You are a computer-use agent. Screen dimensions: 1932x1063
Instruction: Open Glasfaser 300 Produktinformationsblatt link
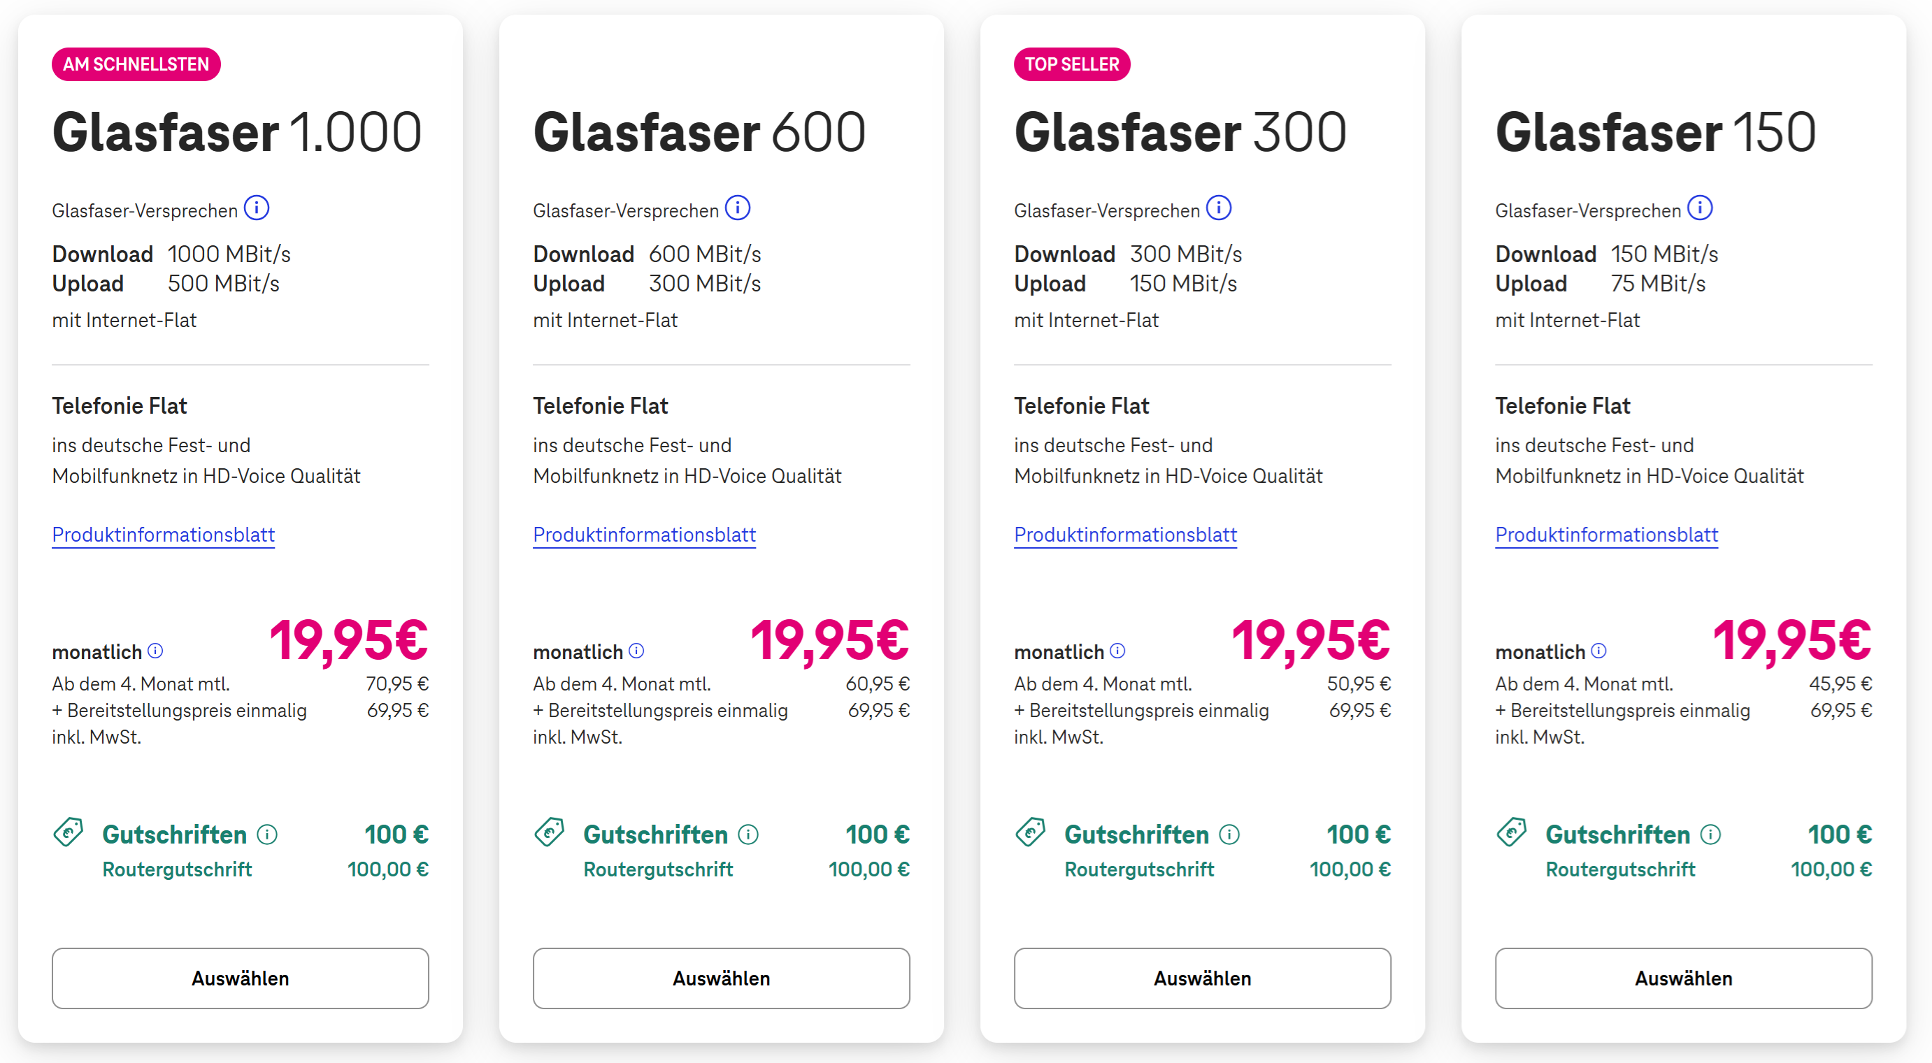[x=1125, y=535]
